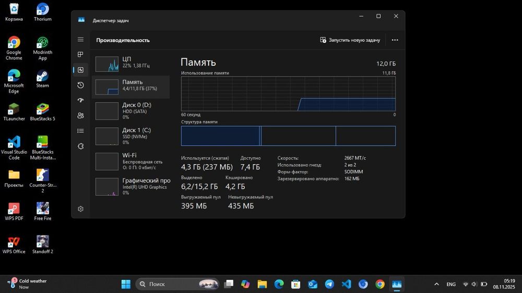Select the Free Fire desktop shortcut

[x=43, y=212]
